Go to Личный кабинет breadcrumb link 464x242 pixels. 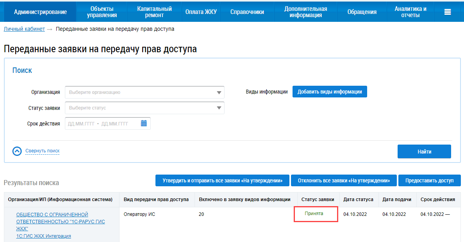pos(24,29)
